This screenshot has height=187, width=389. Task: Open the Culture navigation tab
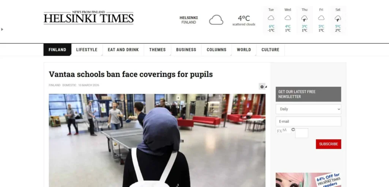click(x=270, y=50)
